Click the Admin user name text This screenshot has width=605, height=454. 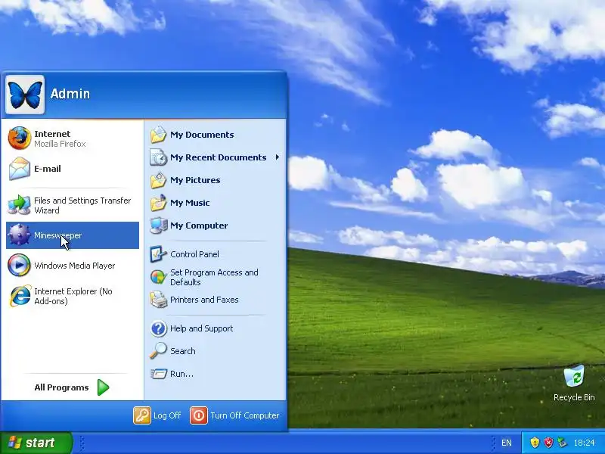click(x=70, y=93)
